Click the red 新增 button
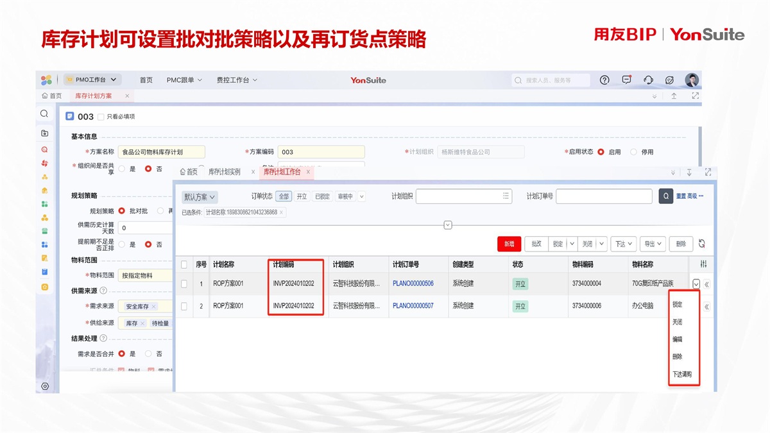The width and height of the screenshot is (770, 433). [509, 244]
